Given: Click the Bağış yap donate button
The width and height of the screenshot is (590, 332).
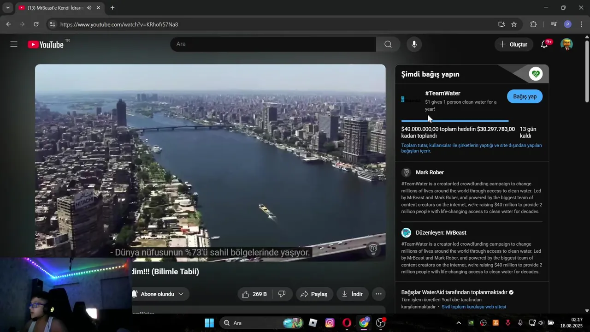Looking at the screenshot, I should point(525,96).
